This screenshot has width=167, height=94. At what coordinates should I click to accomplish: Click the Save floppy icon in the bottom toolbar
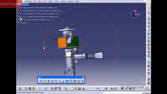point(79,89)
